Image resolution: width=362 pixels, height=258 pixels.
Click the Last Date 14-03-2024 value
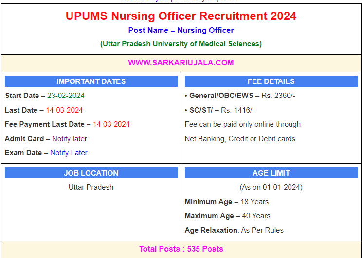tap(64, 110)
